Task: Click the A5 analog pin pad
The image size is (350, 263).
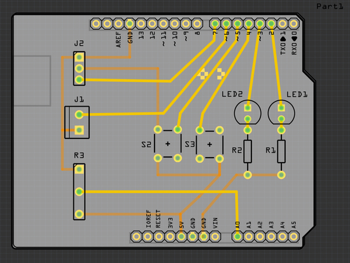Action: 294,236
